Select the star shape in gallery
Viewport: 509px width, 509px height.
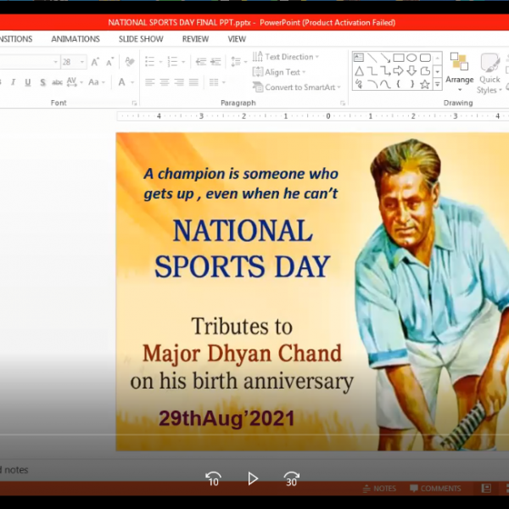pos(425,84)
